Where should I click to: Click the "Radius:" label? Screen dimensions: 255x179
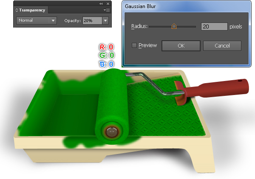[139, 26]
